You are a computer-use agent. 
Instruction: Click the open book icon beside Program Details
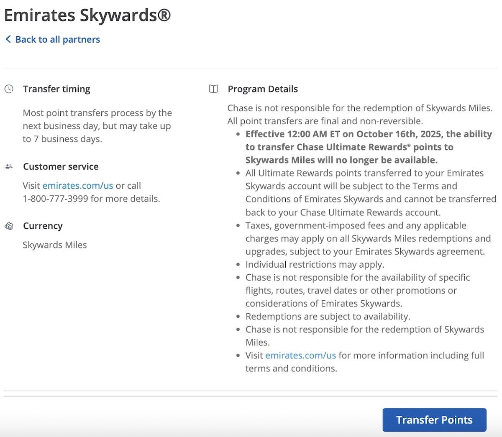tap(214, 89)
